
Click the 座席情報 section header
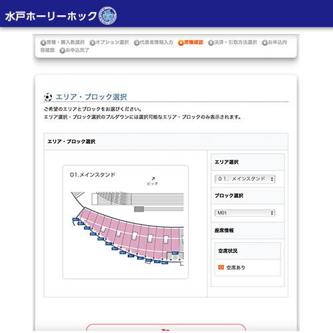248,230
